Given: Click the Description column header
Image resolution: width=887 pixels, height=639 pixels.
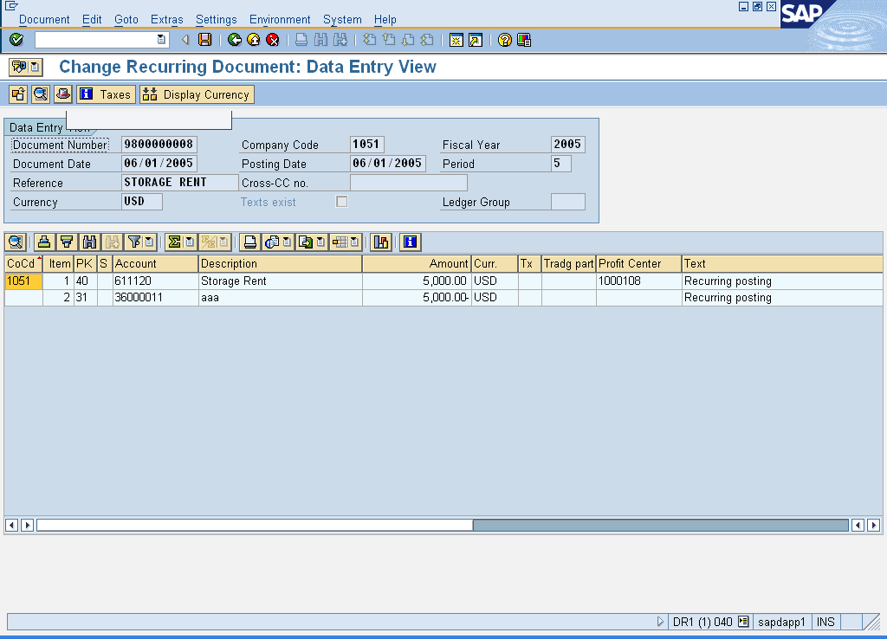Looking at the screenshot, I should 280,263.
